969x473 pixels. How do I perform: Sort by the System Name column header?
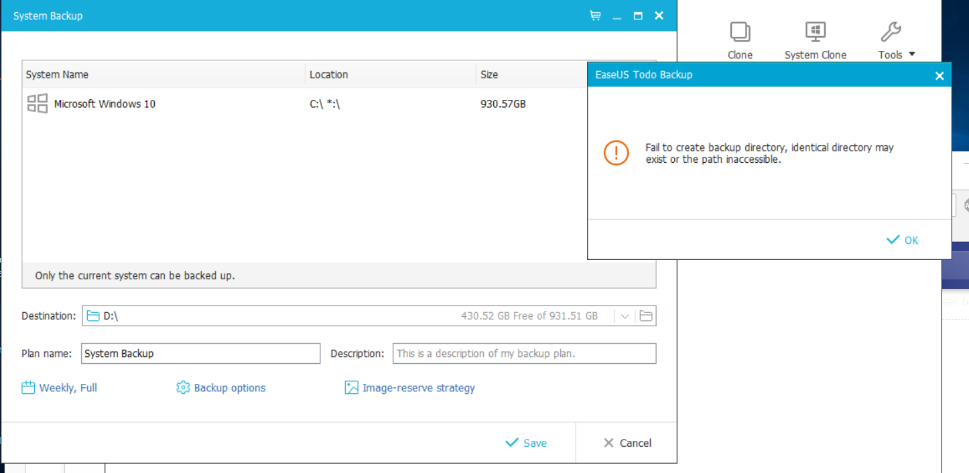(x=164, y=74)
